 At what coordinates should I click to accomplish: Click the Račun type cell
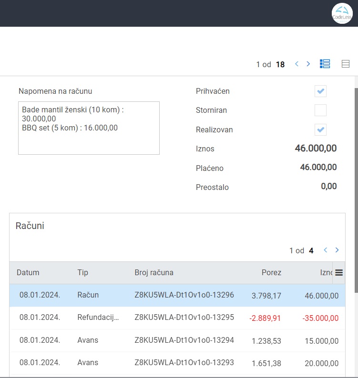tap(88, 295)
